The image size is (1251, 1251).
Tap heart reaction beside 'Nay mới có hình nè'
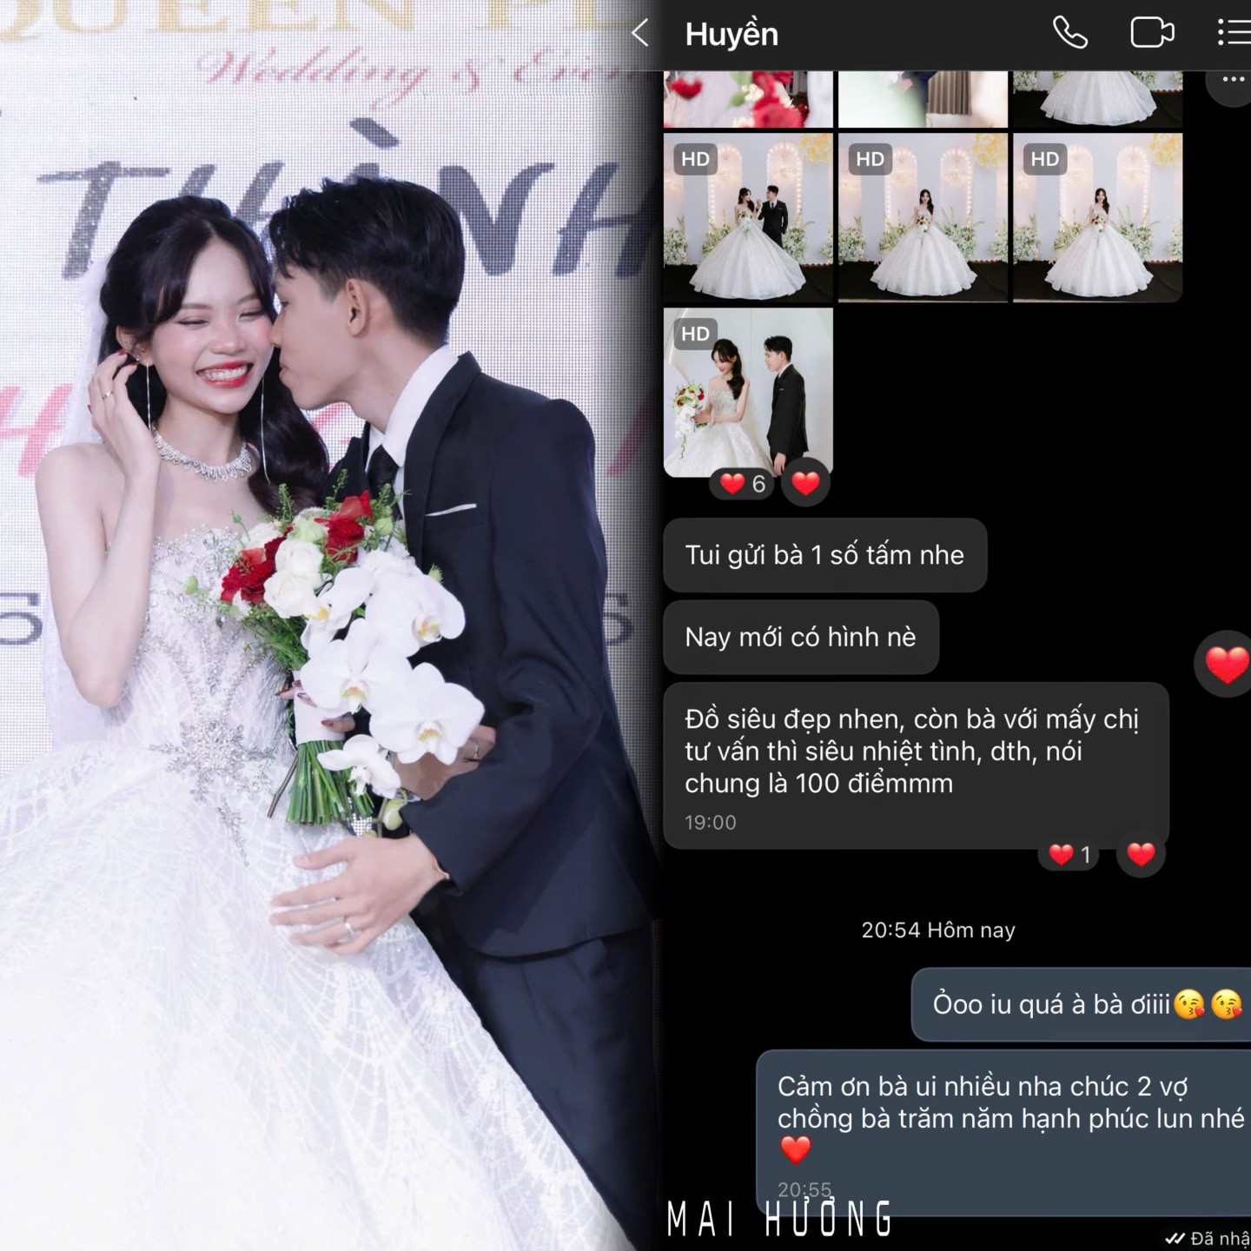coord(1226,665)
